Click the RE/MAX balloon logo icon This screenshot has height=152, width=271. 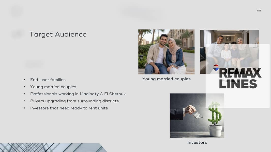(x=216, y=68)
